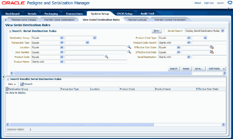Screen dimensions: 233x139
Task: Click the search panel horizontal scrollbar thumb
Action: 103,73
